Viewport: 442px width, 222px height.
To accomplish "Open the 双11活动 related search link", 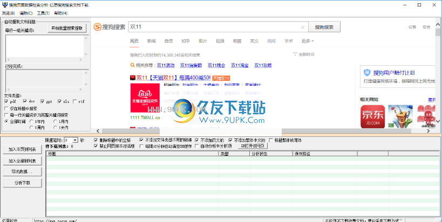I will click(x=166, y=65).
